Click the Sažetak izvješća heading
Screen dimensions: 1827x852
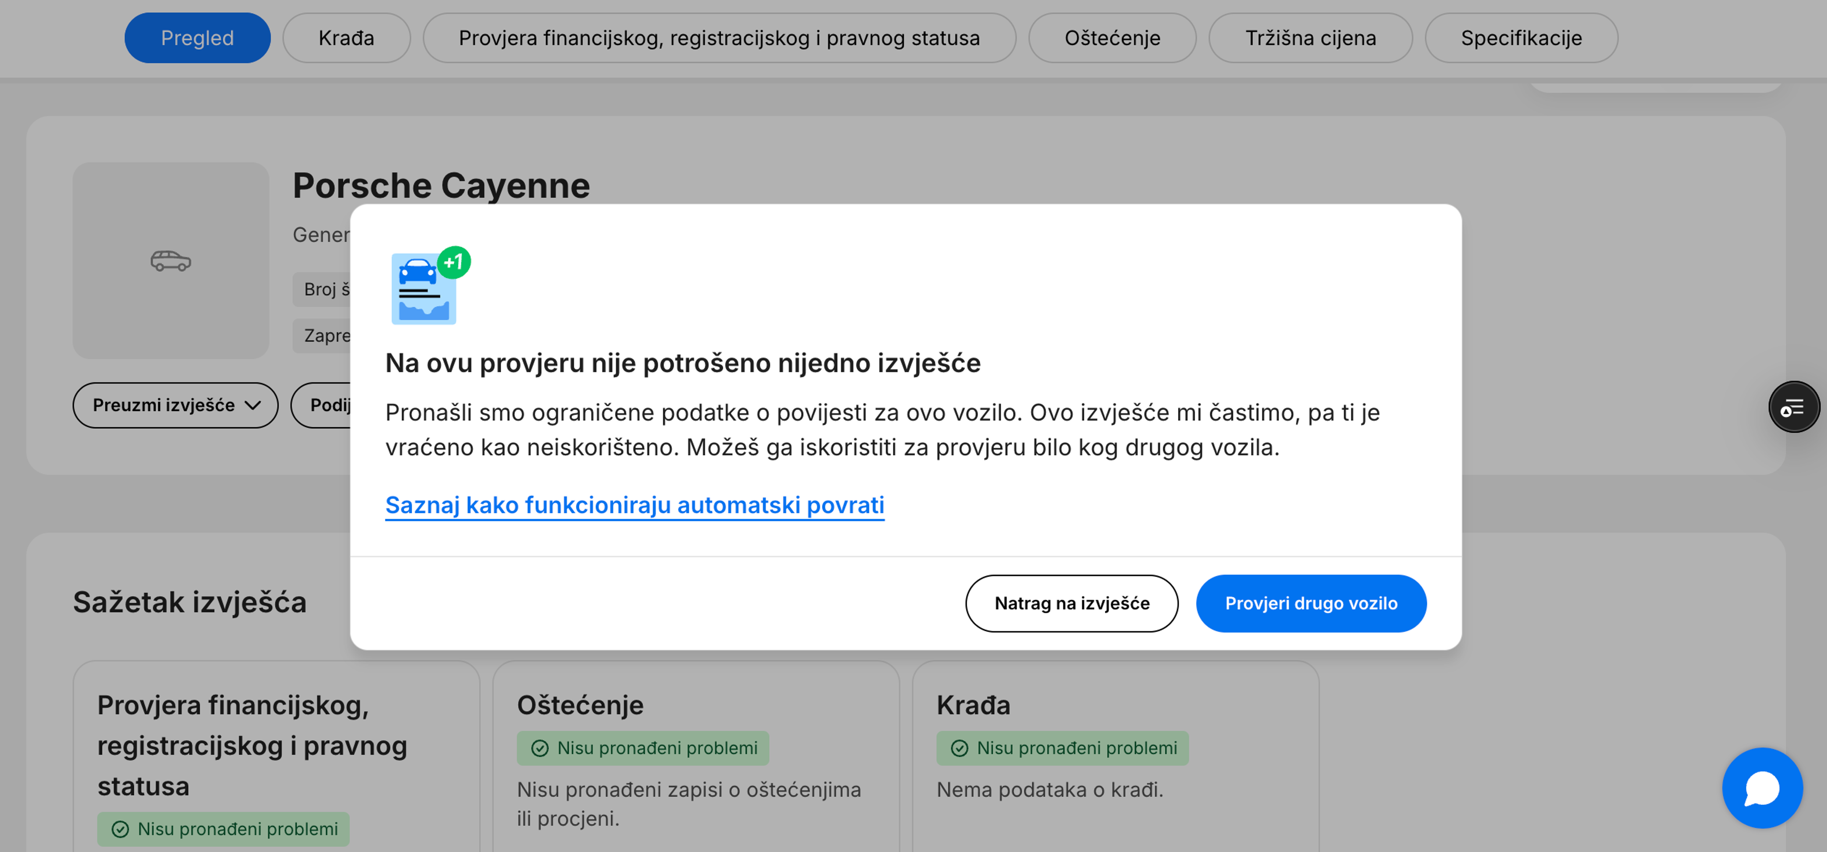[x=189, y=602]
